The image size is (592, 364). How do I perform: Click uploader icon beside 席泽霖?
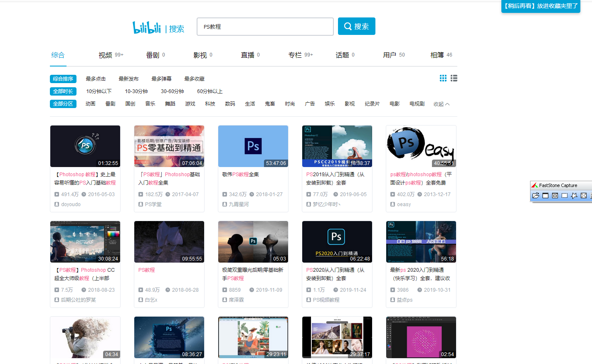224,300
